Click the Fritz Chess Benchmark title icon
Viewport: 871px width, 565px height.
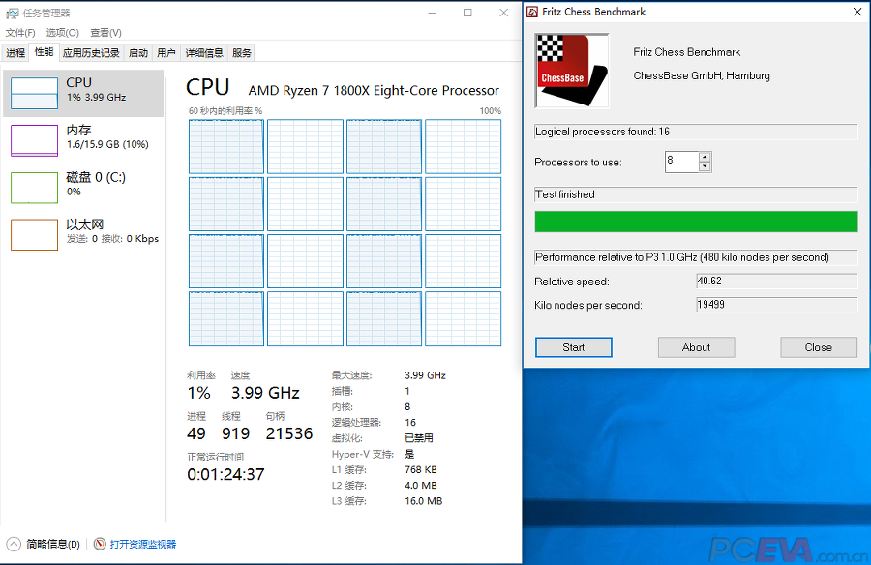coord(532,12)
